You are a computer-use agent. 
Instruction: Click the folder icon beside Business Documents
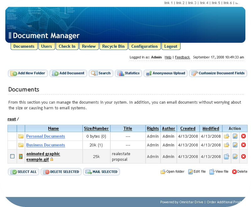21,145
